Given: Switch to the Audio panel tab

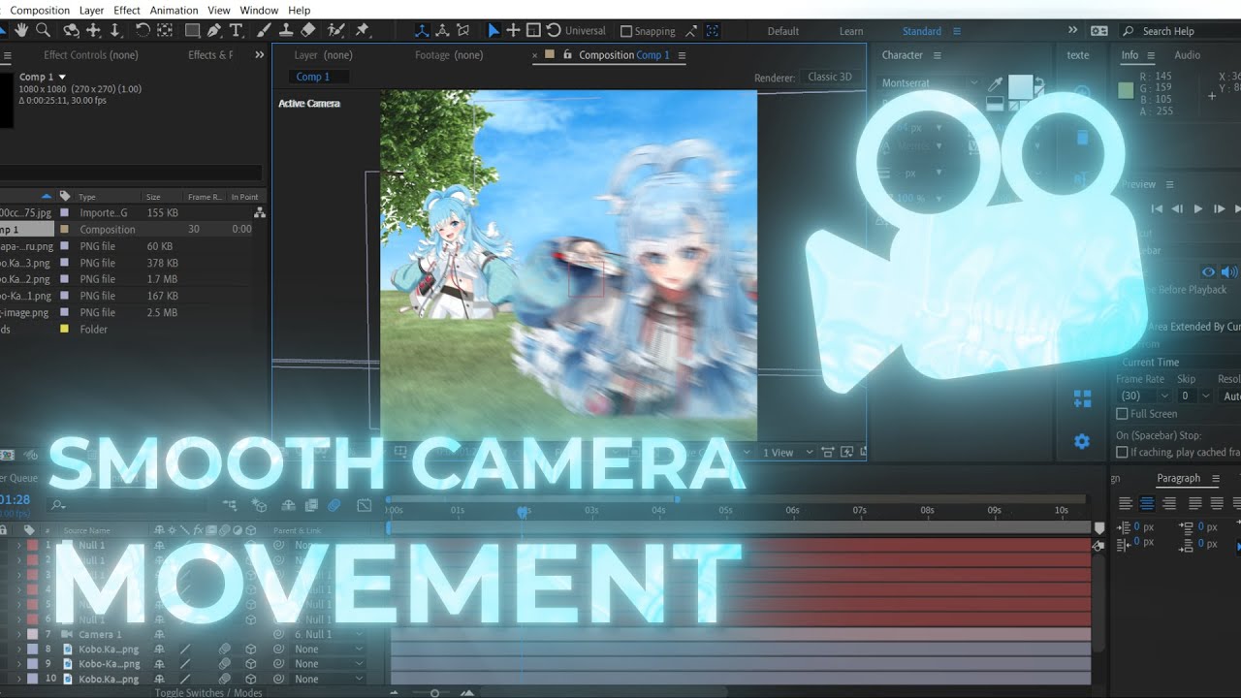Looking at the screenshot, I should (x=1187, y=55).
